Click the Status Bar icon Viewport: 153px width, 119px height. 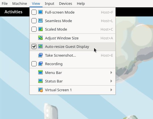40,81
